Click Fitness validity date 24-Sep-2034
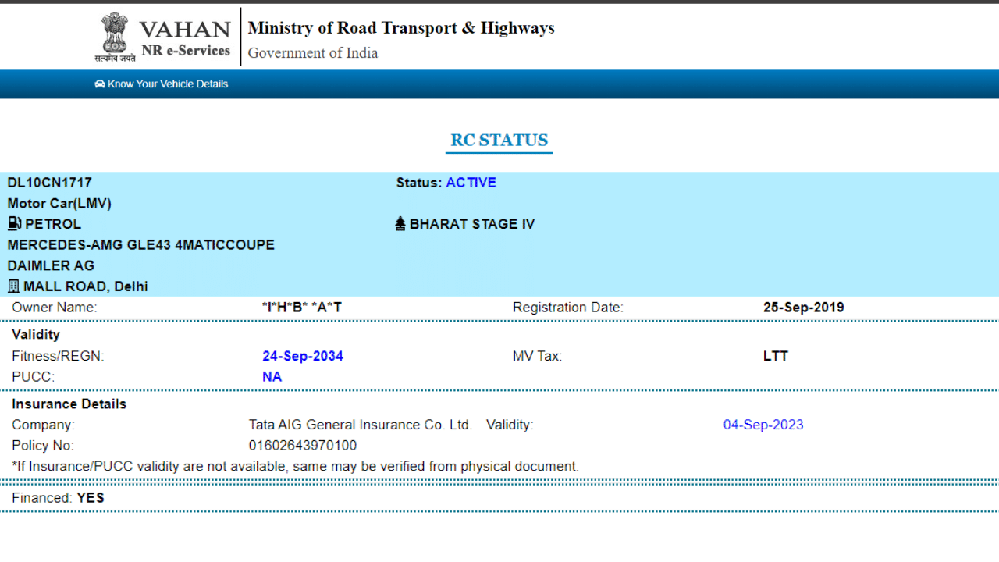 [x=302, y=356]
